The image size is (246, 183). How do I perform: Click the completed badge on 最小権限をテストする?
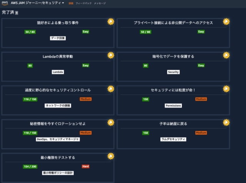tap(111, 156)
